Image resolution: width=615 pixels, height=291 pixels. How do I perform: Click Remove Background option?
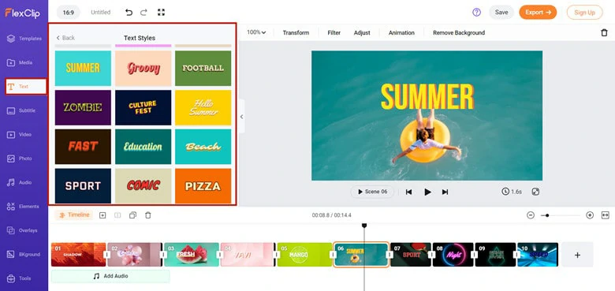459,33
